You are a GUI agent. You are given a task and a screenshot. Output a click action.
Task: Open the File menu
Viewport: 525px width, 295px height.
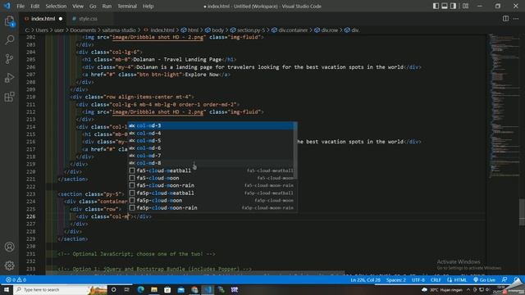coord(21,6)
